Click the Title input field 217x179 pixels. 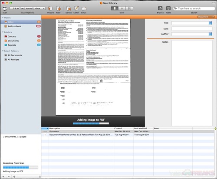[x=190, y=23]
